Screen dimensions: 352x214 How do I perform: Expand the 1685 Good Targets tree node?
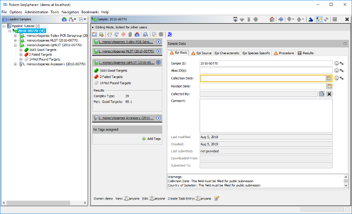[21, 50]
